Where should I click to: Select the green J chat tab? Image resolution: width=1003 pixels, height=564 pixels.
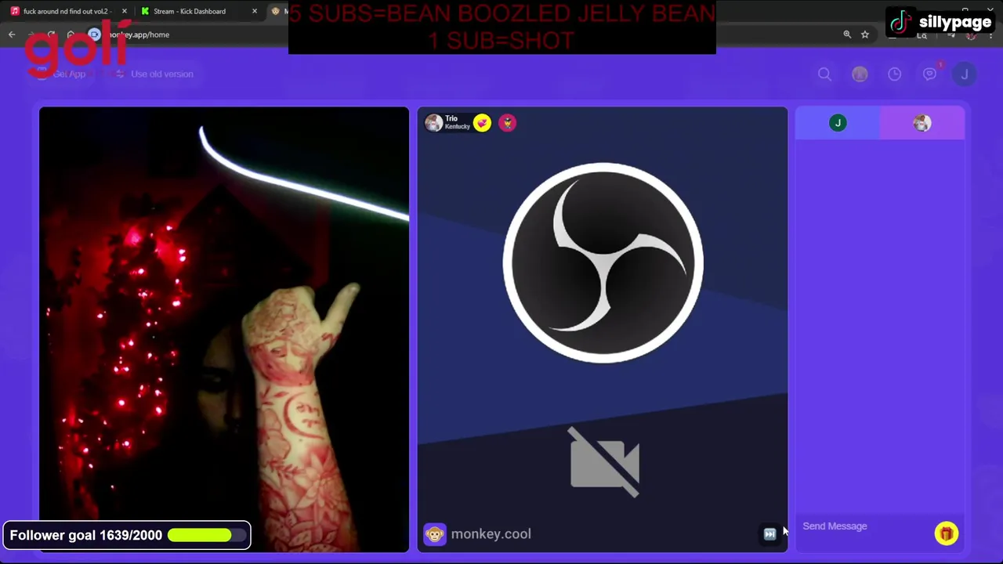tap(838, 123)
